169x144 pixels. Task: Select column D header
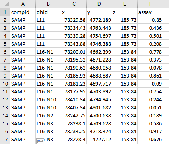click(99, 4)
